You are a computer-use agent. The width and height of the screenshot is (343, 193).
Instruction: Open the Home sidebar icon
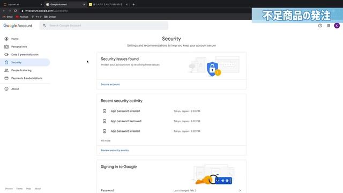click(6, 39)
